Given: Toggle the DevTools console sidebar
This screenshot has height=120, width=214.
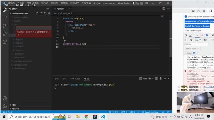Looking at the screenshot, I should (186, 40).
